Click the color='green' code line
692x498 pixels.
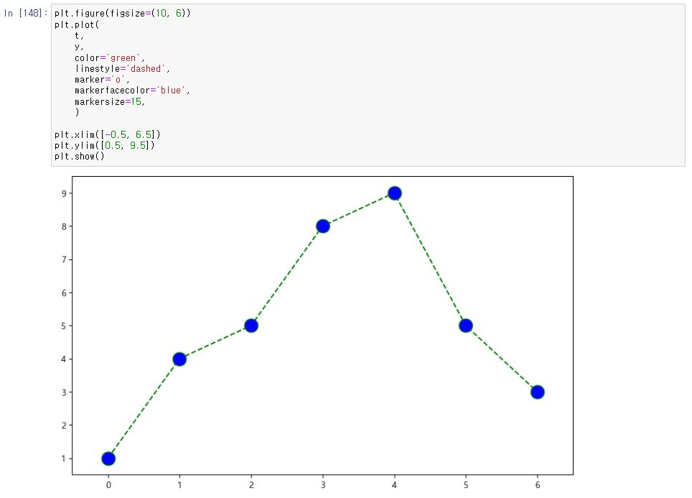[109, 58]
